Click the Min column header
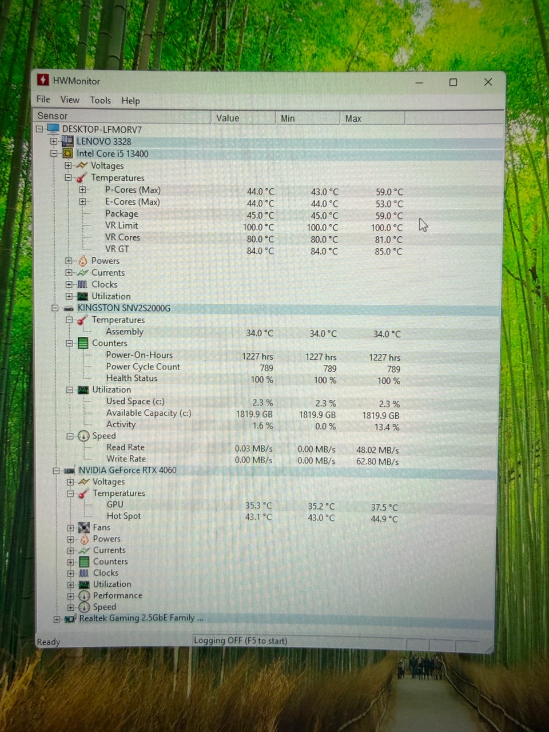549x732 pixels. (x=307, y=118)
